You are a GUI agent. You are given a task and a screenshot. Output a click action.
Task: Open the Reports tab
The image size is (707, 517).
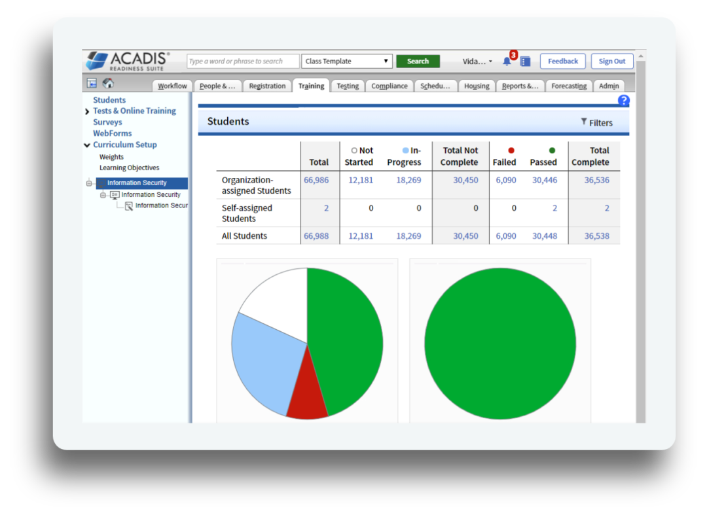tap(520, 85)
